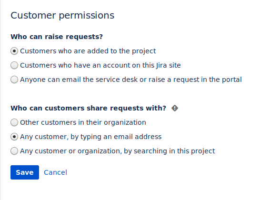Viewport: 280px width, 200px height.
Task: Save the customer permissions settings
Action: pyautogui.click(x=25, y=172)
